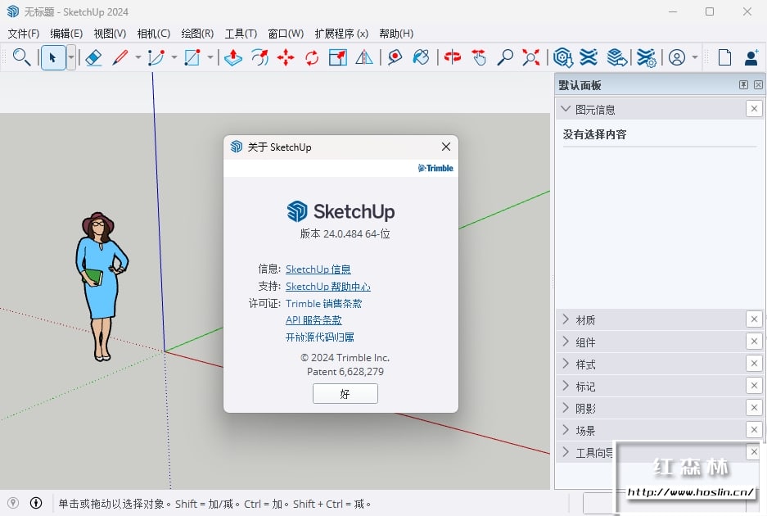Click the Send to LayOut icon
Screen dimensions: 767x516
click(617, 57)
